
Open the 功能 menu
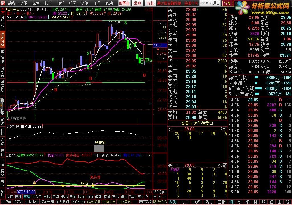(x=23, y=3)
